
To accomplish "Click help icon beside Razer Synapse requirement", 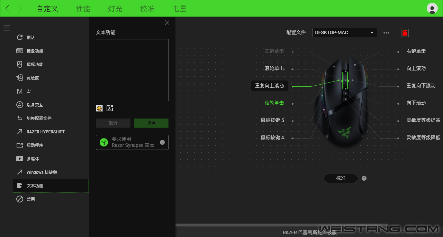I will [162, 142].
